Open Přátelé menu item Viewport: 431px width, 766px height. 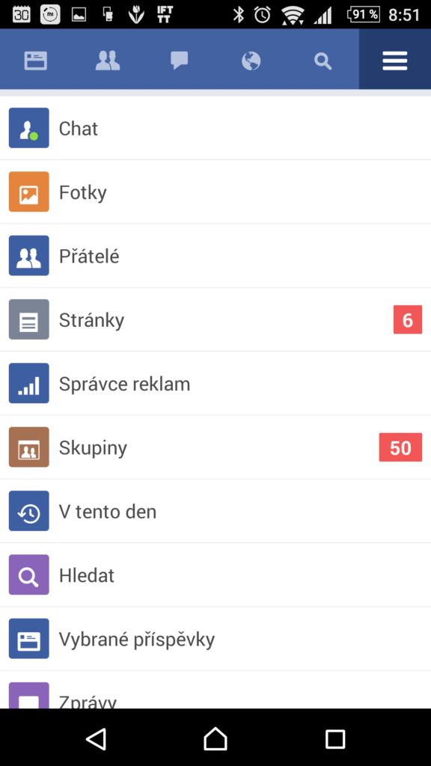click(215, 256)
